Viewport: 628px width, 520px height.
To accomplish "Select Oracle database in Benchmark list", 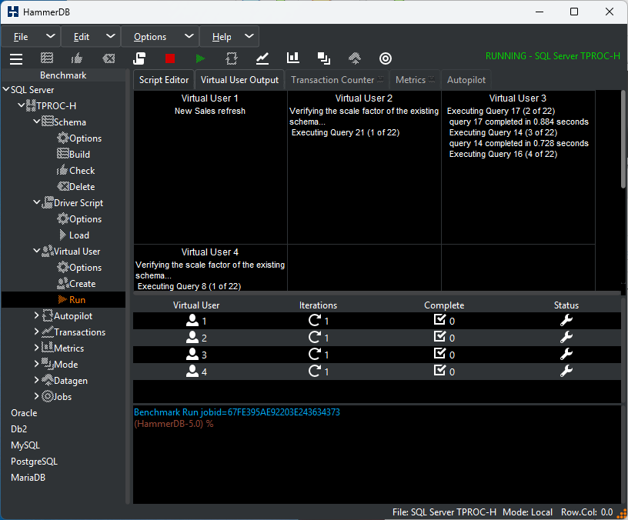I will coord(24,413).
